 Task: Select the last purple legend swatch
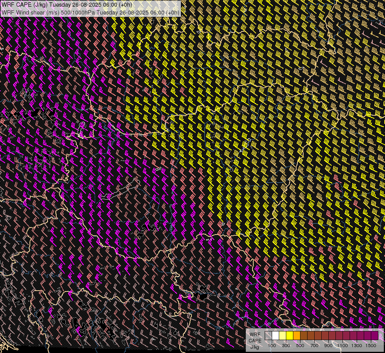pos(375,336)
